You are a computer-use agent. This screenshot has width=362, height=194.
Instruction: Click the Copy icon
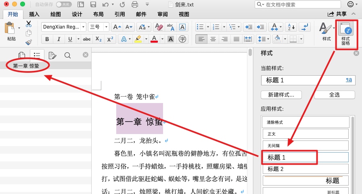coord(29,33)
